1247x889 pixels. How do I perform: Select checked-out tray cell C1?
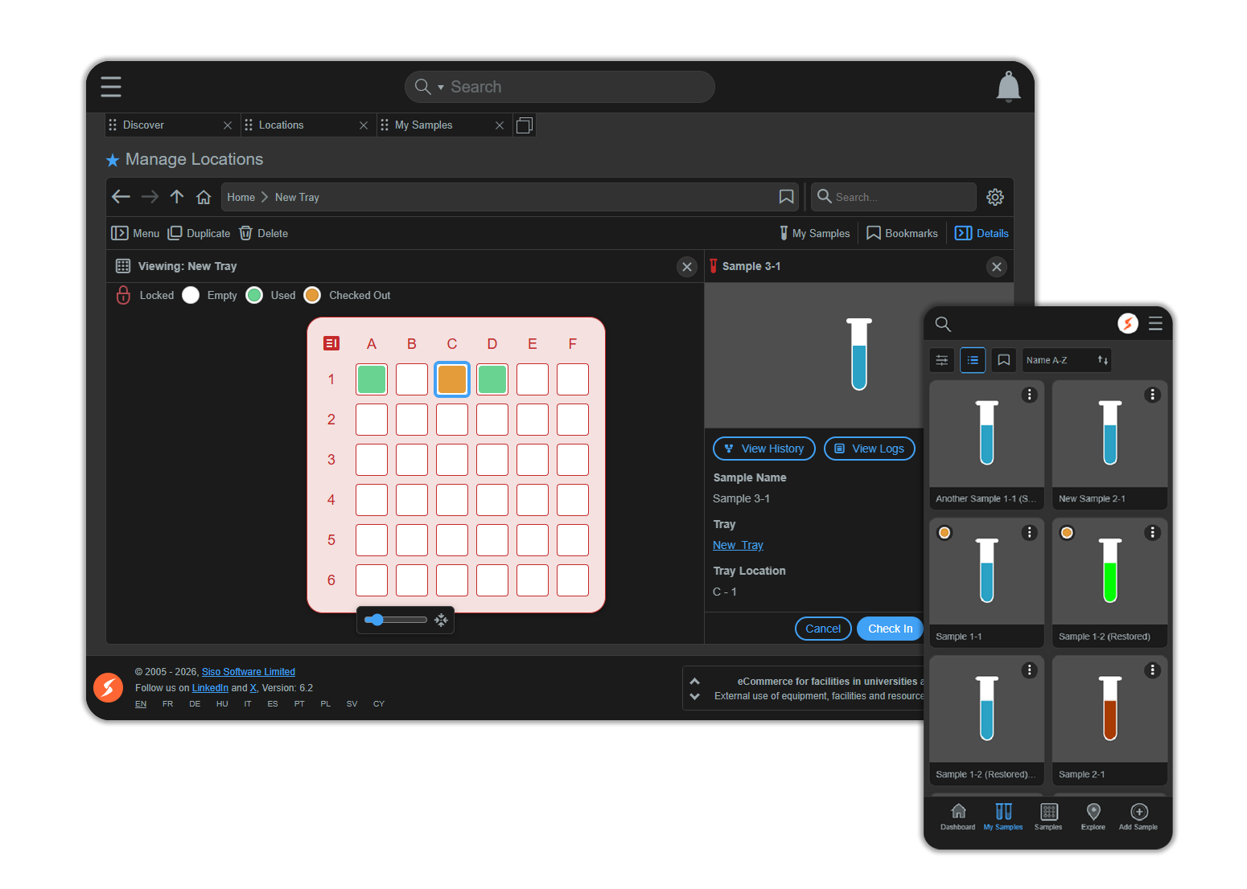pyautogui.click(x=451, y=379)
